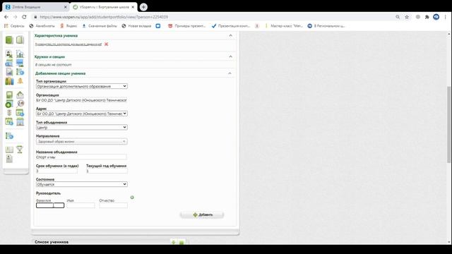The height and width of the screenshot is (254, 452).
Task: Open the Новая вкладка bookmark
Action: point(136,26)
